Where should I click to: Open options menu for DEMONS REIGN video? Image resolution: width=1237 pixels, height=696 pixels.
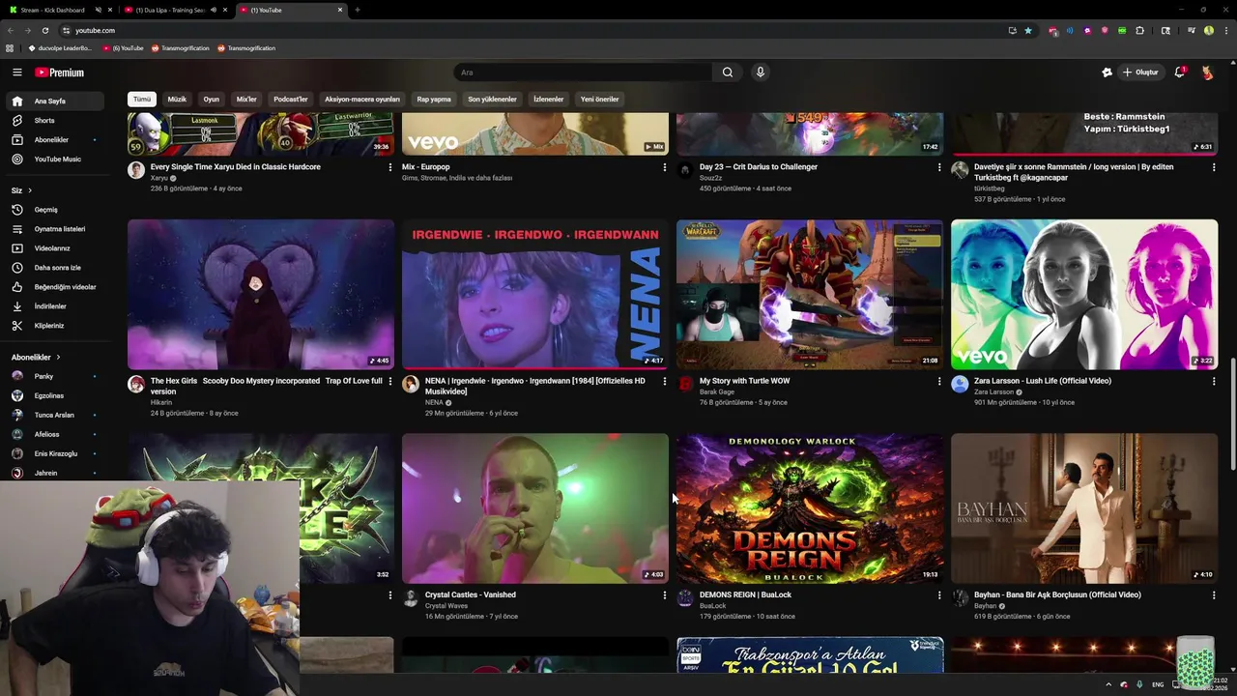coord(938,595)
